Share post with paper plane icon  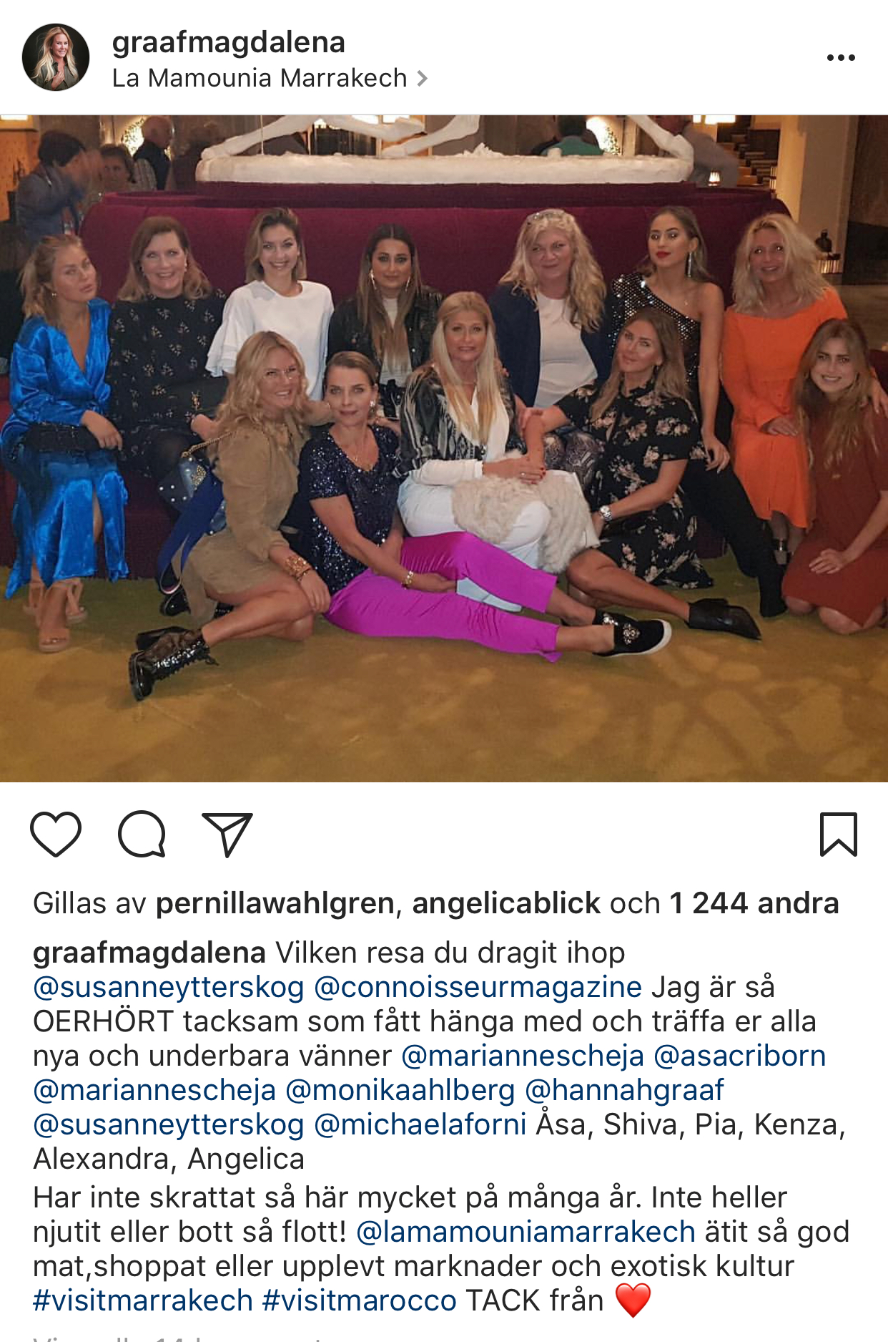tap(227, 835)
